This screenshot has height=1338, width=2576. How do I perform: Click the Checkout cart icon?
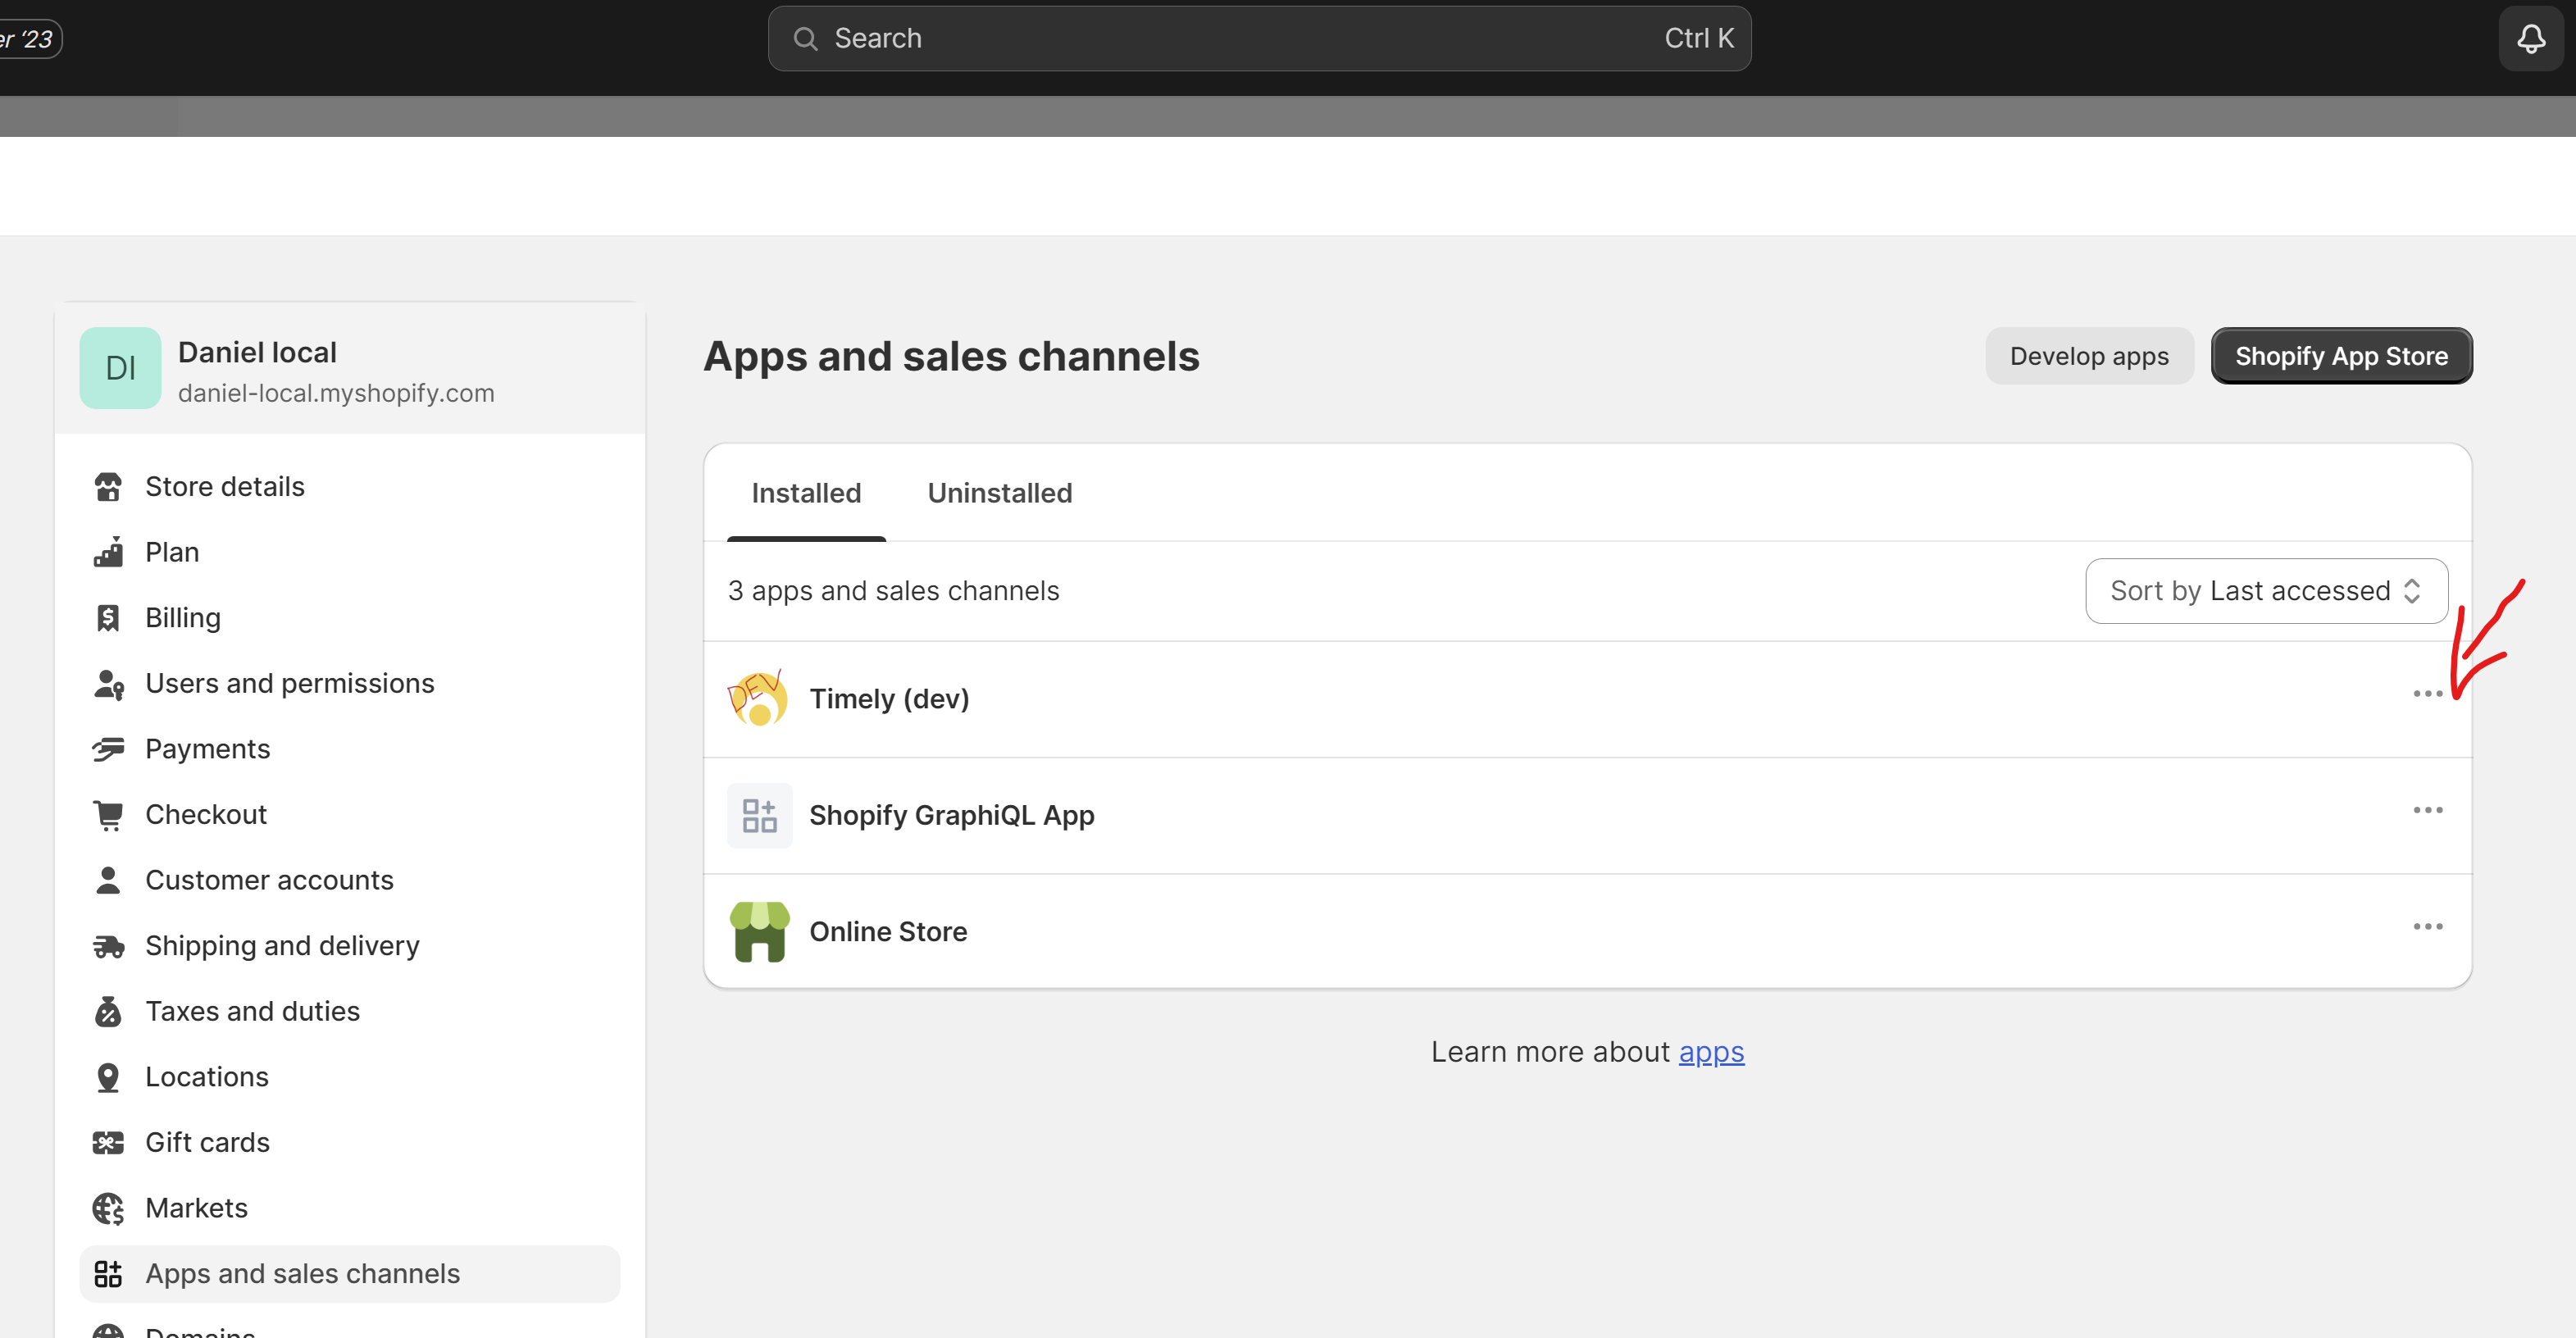pos(108,815)
